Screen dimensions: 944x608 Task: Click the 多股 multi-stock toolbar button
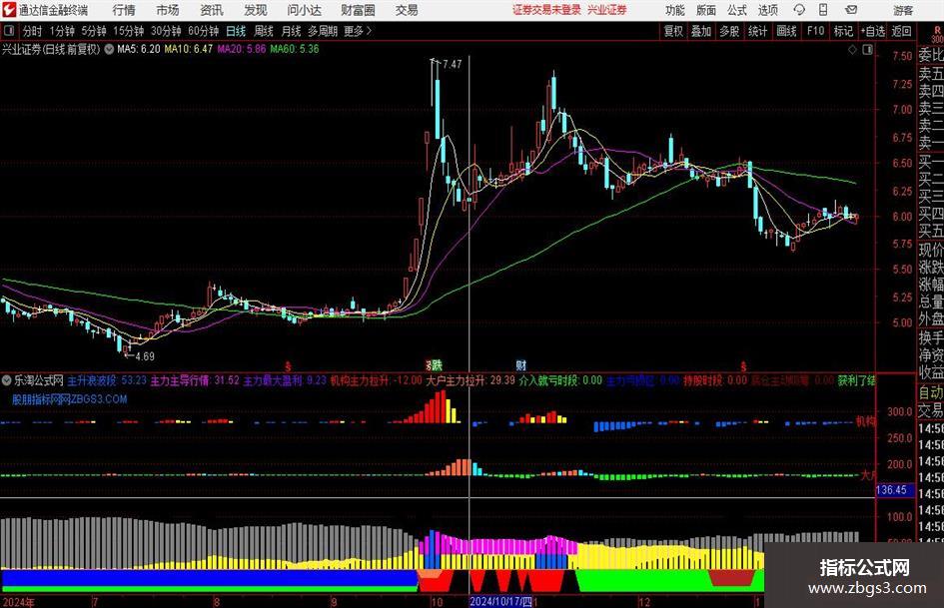coord(729,31)
